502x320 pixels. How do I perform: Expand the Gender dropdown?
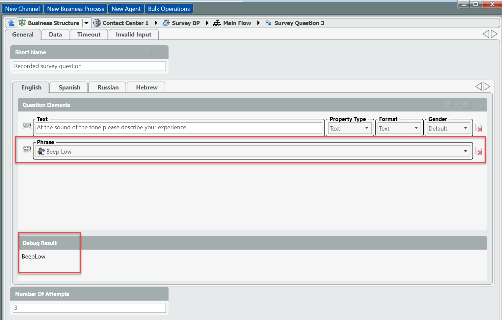(x=465, y=128)
